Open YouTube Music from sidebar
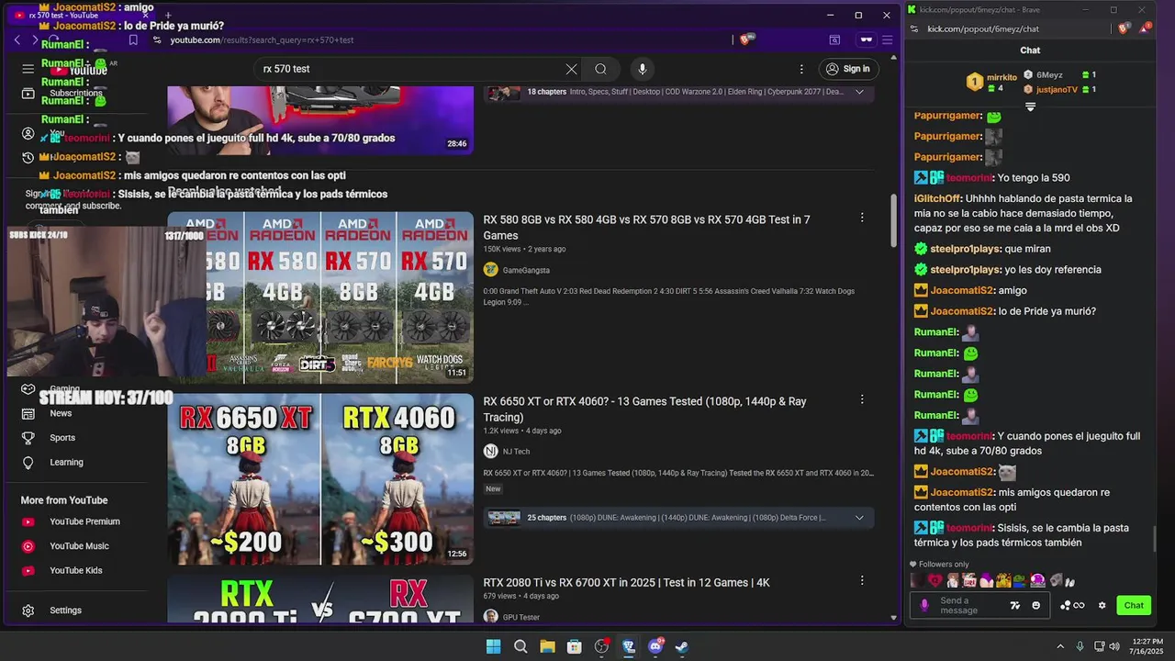Screen dimensions: 1175x661 tap(79, 546)
